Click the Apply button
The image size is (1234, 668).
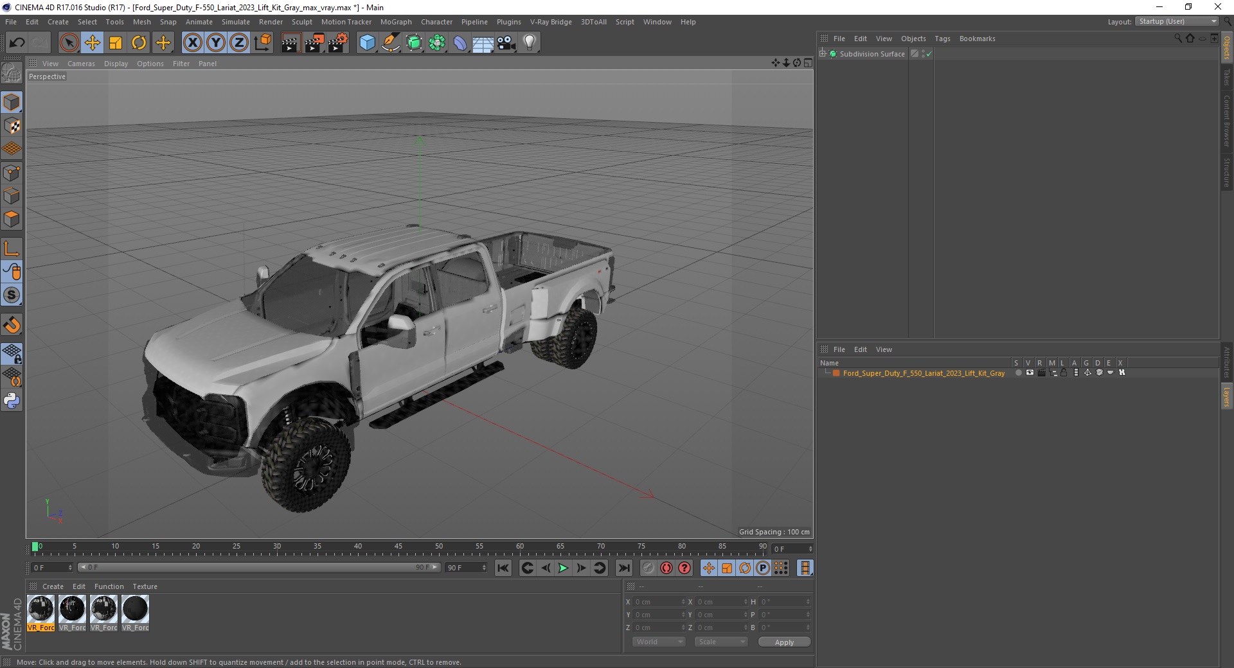[784, 642]
